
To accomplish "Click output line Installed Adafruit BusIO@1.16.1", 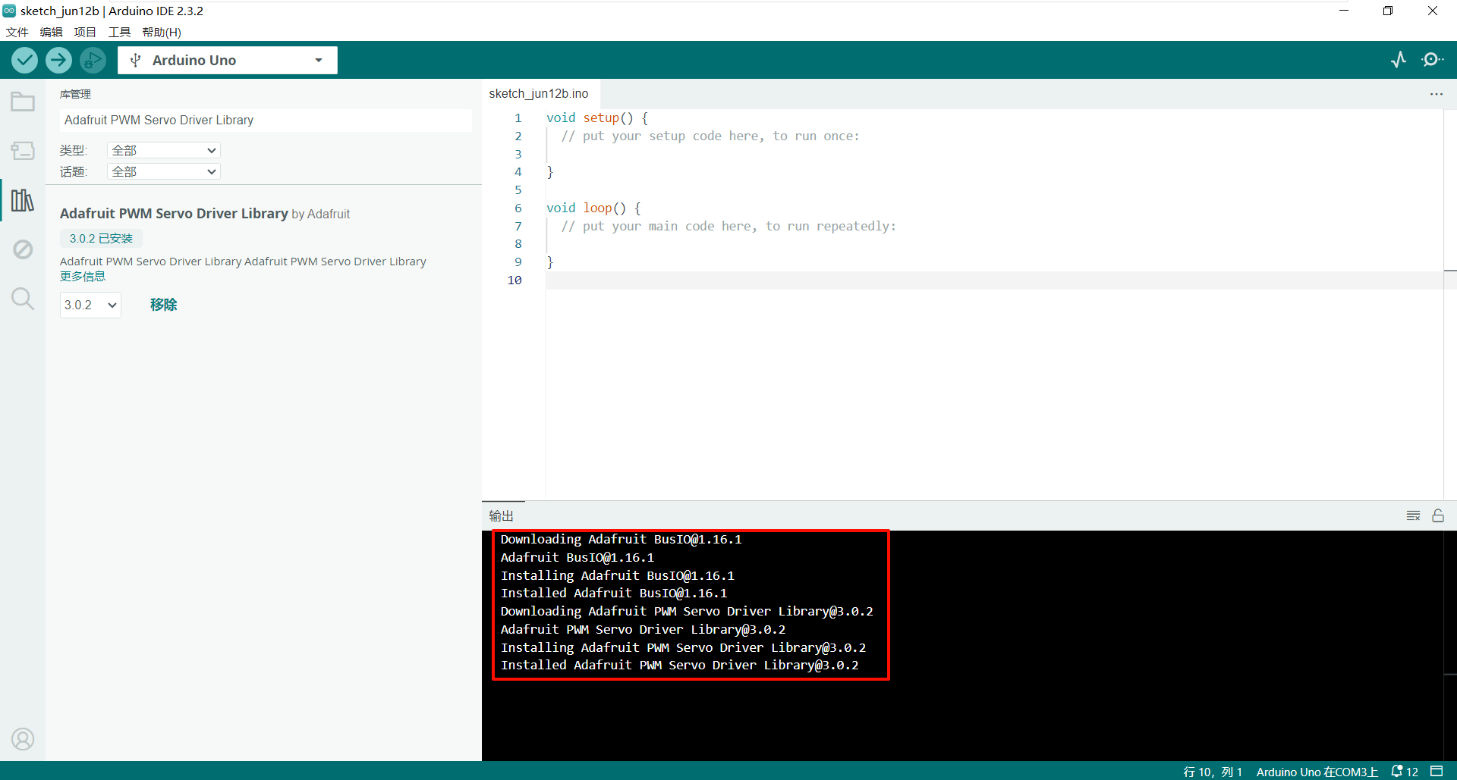I will click(614, 593).
